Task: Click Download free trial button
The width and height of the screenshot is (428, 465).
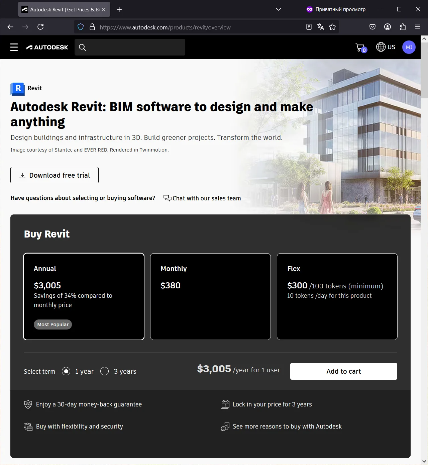Action: [55, 175]
